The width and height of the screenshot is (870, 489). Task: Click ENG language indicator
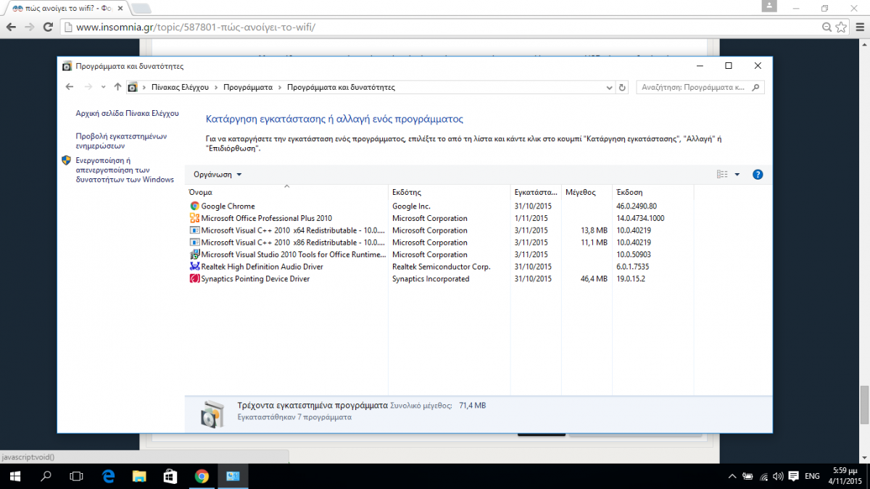click(813, 476)
